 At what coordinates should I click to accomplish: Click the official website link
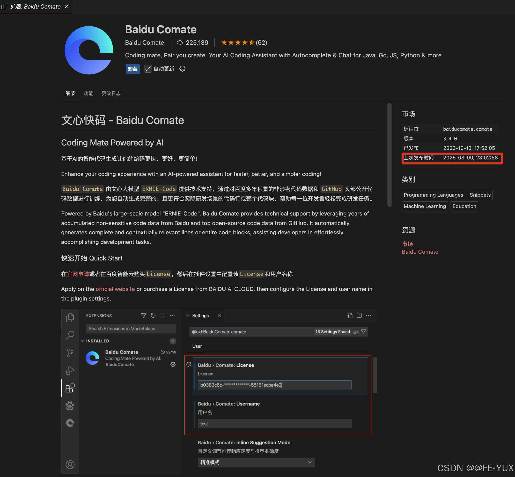pos(115,289)
